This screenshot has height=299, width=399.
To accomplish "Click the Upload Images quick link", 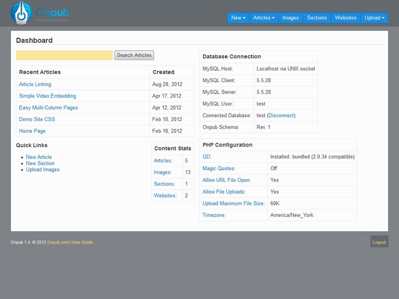I will (43, 169).
